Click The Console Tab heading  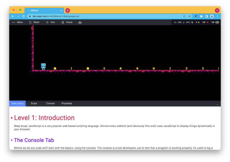pos(34,140)
